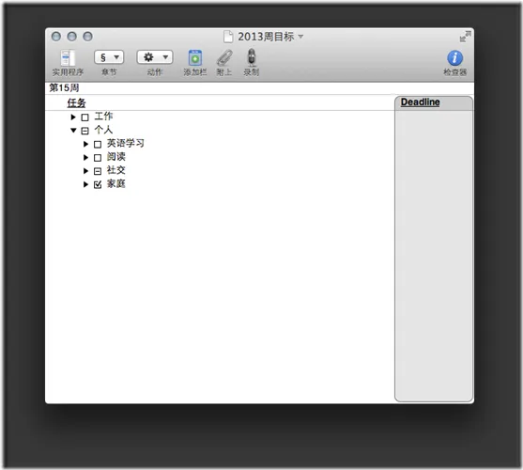Screen dimensions: 523x470
Task: Check the 英语学习 checkbox
Action: pyautogui.click(x=98, y=145)
